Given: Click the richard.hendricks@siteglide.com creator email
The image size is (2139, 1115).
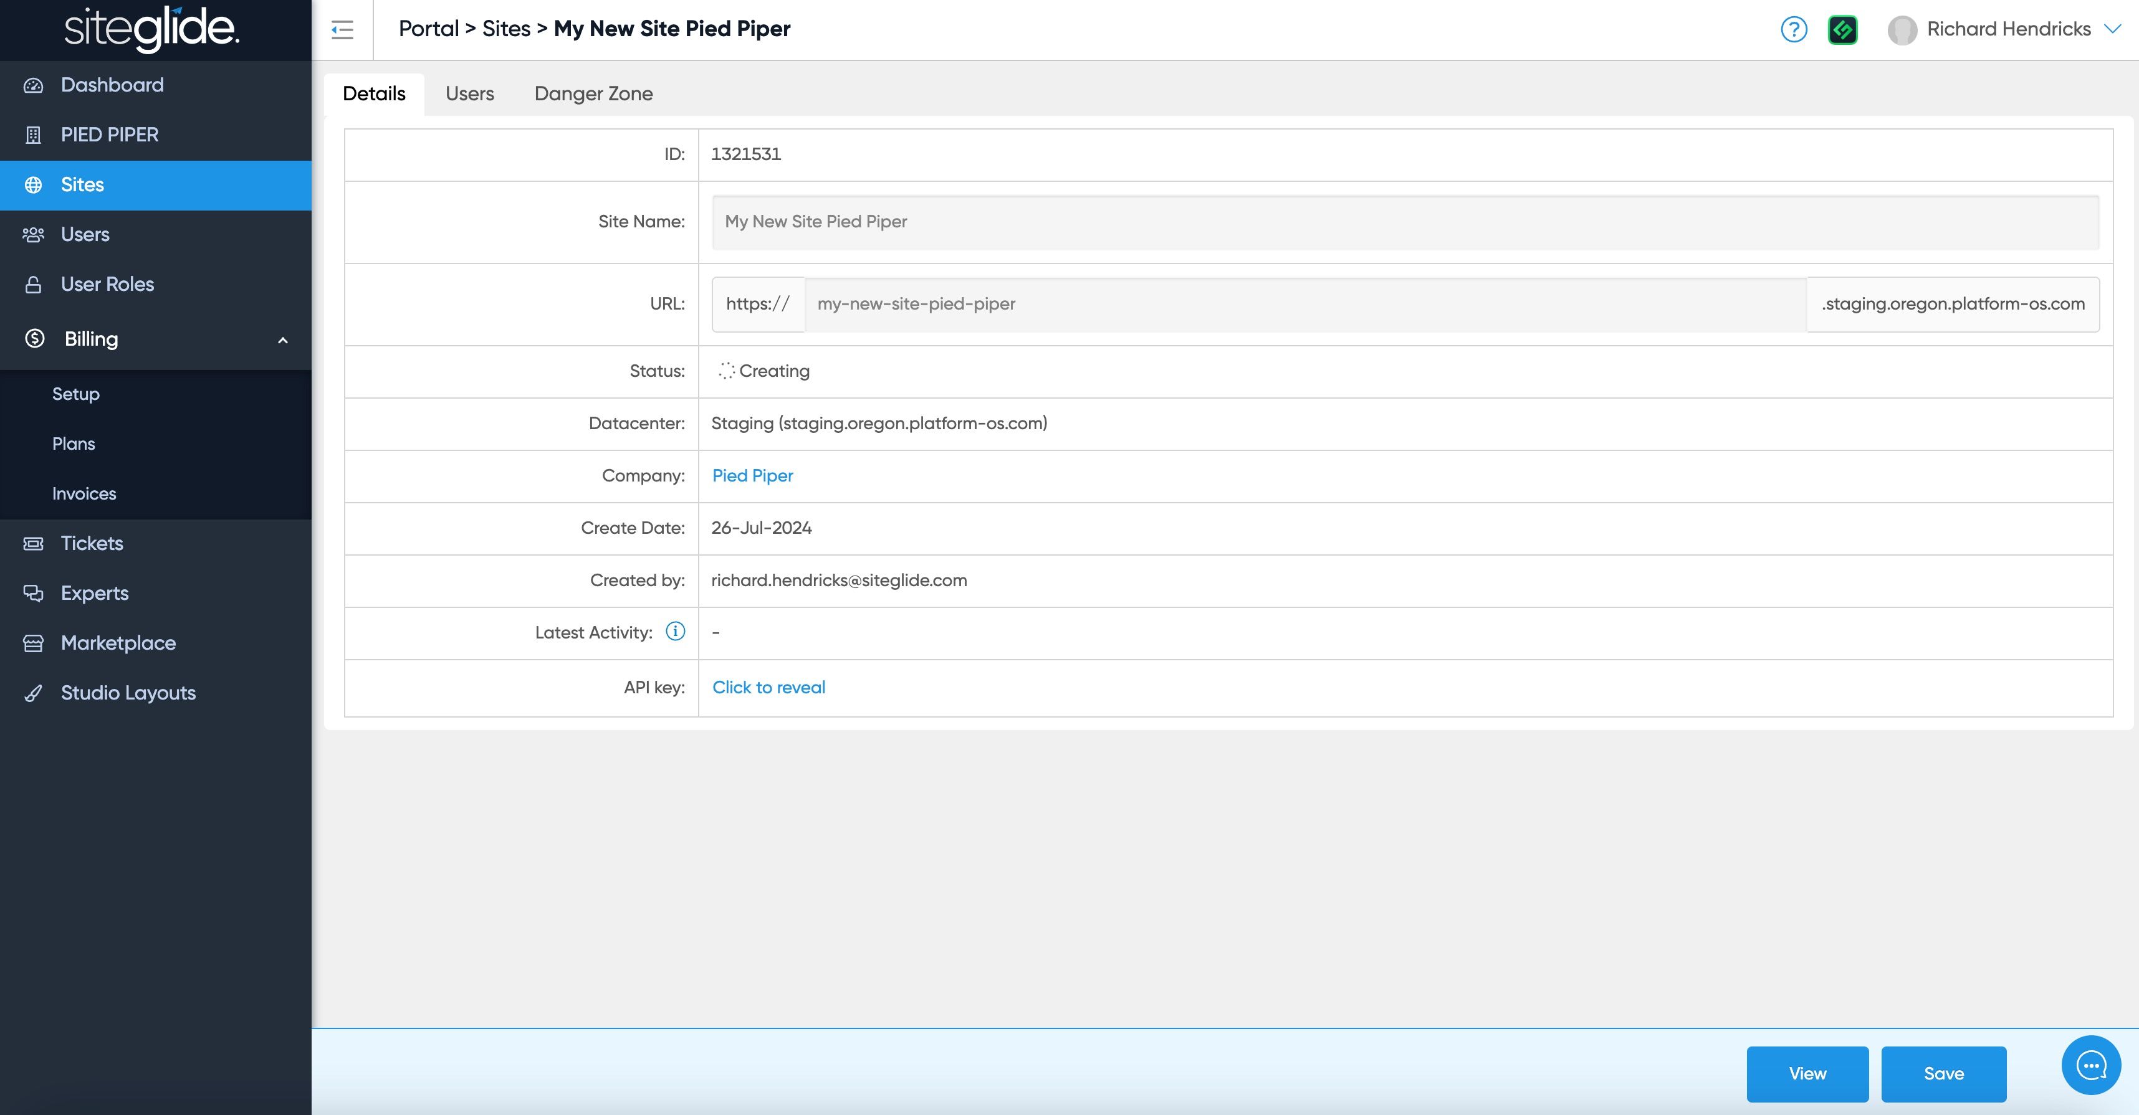Looking at the screenshot, I should click(x=839, y=580).
